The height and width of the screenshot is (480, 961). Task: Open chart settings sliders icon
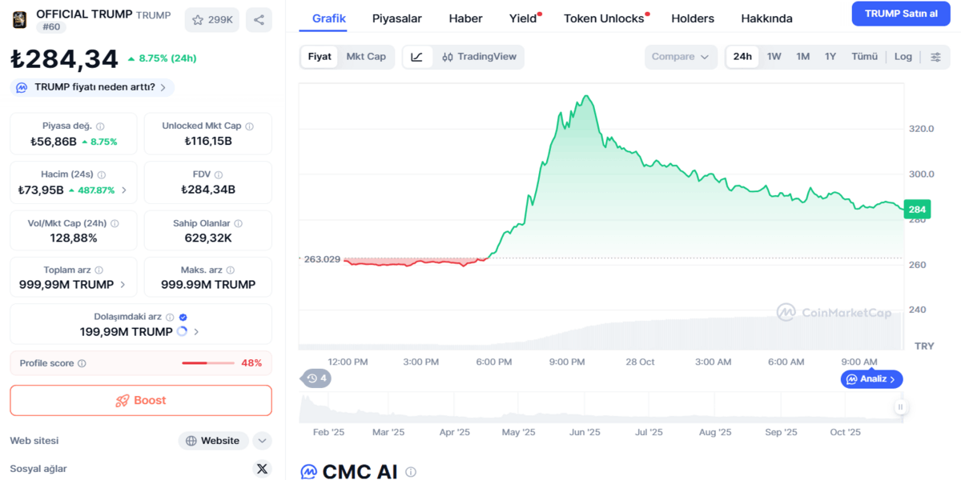(935, 57)
